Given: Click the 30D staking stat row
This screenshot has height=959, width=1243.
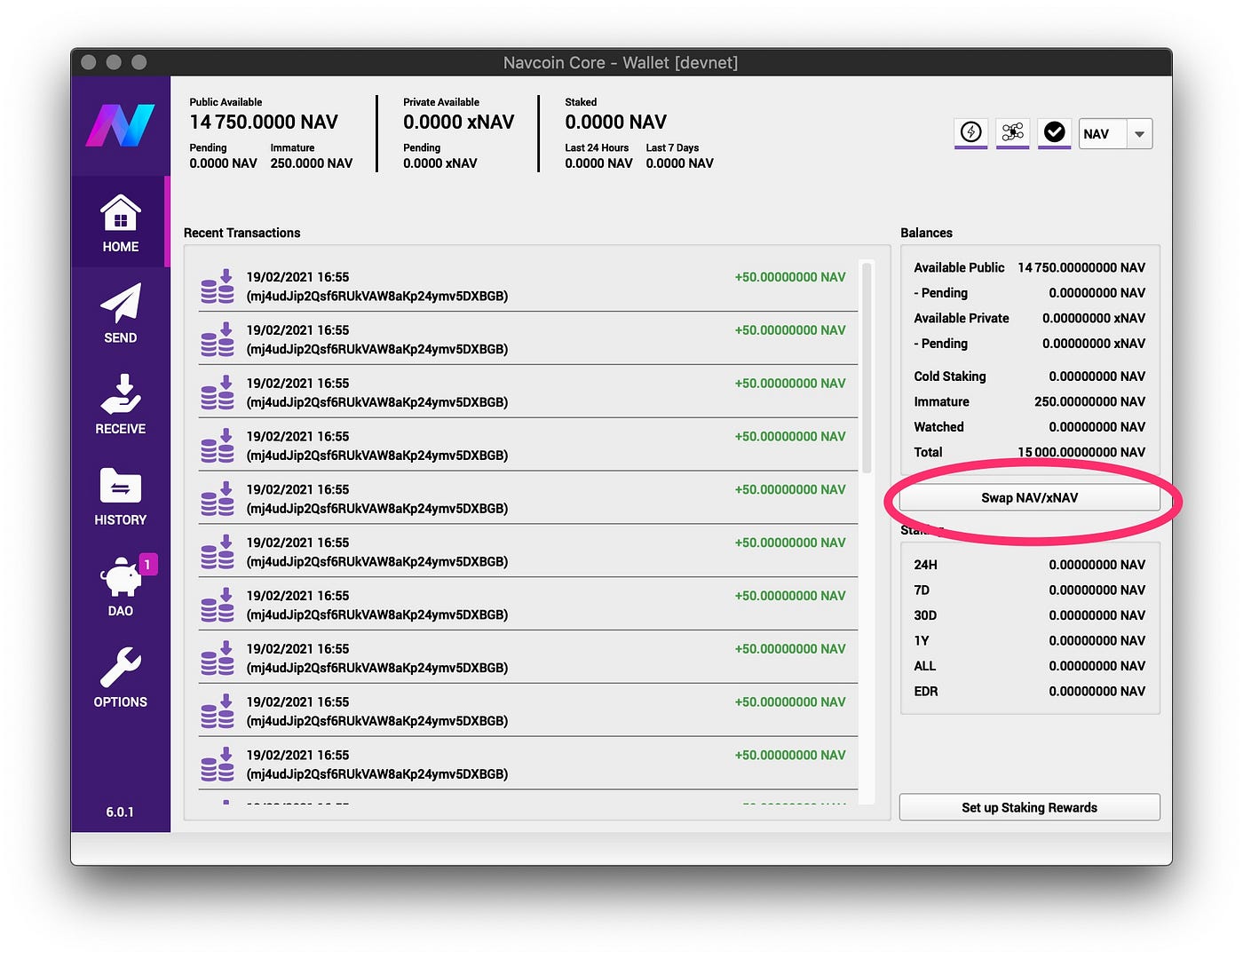Looking at the screenshot, I should (x=1030, y=615).
